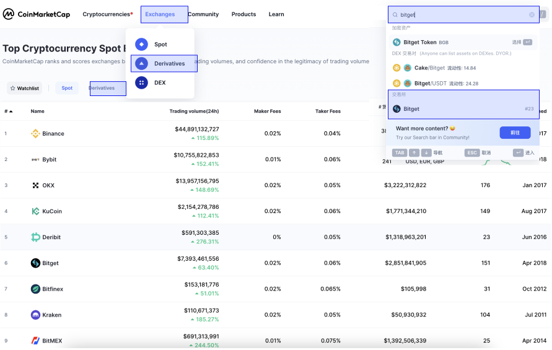Click the BitMEX logo icon
Image resolution: width=552 pixels, height=350 pixels.
point(35,341)
